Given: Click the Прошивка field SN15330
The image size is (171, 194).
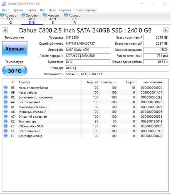Looking at the screenshot, I should [x=88, y=37].
